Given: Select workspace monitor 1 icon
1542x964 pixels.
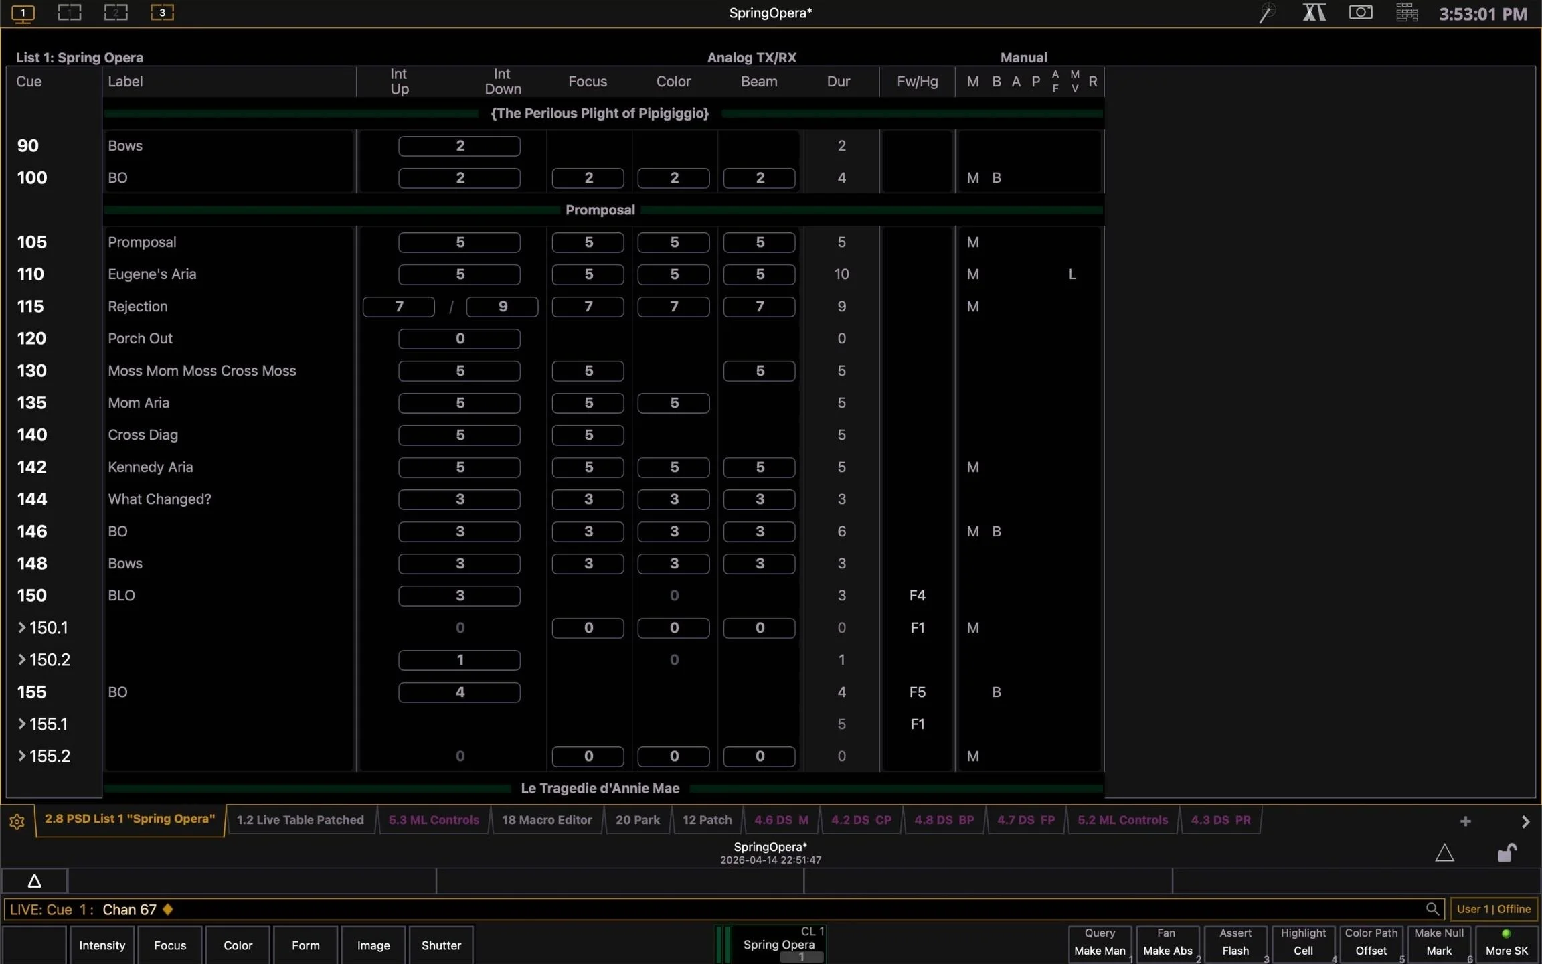Looking at the screenshot, I should [x=23, y=13].
